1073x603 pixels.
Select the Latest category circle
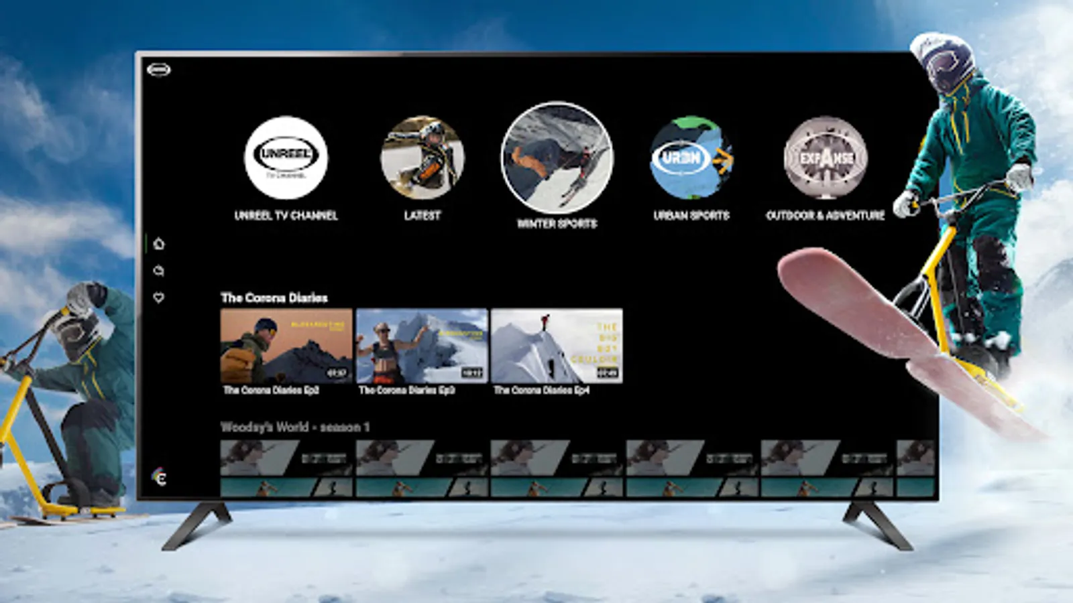click(x=422, y=157)
